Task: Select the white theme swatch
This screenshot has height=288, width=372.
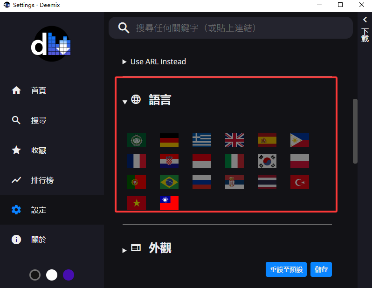Action: 52,275
